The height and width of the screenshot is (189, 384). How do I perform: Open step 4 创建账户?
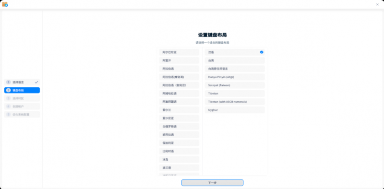pos(22,106)
